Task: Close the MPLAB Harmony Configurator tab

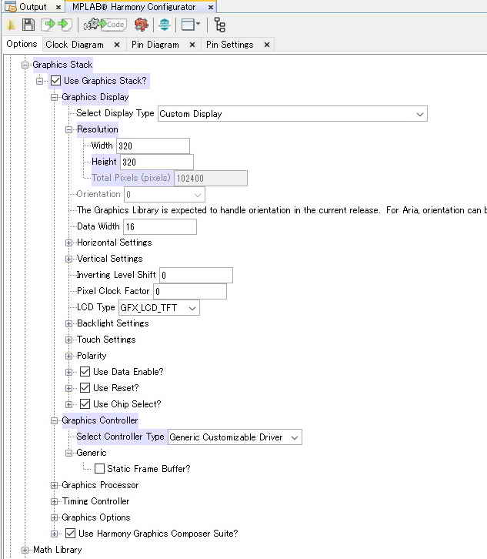Action: pyautogui.click(x=211, y=7)
